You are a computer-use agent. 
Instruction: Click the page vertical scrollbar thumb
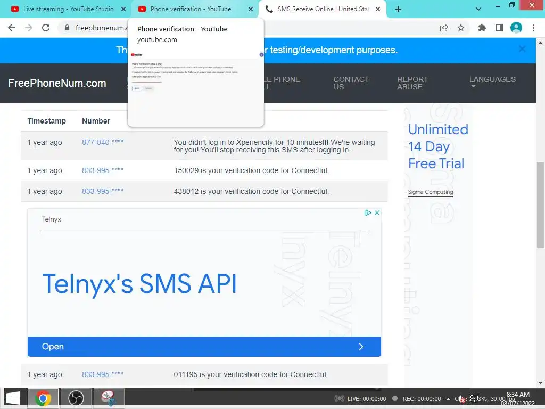540,205
